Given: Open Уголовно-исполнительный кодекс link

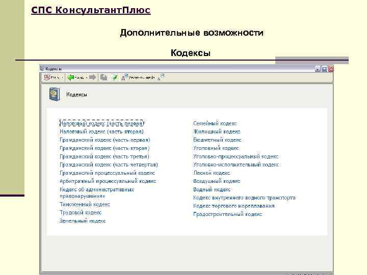Looking at the screenshot, I should click(236, 164).
